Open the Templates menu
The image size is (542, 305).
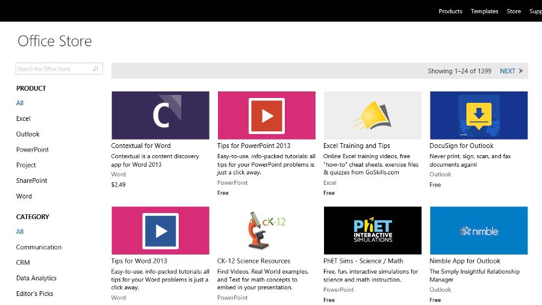click(484, 11)
